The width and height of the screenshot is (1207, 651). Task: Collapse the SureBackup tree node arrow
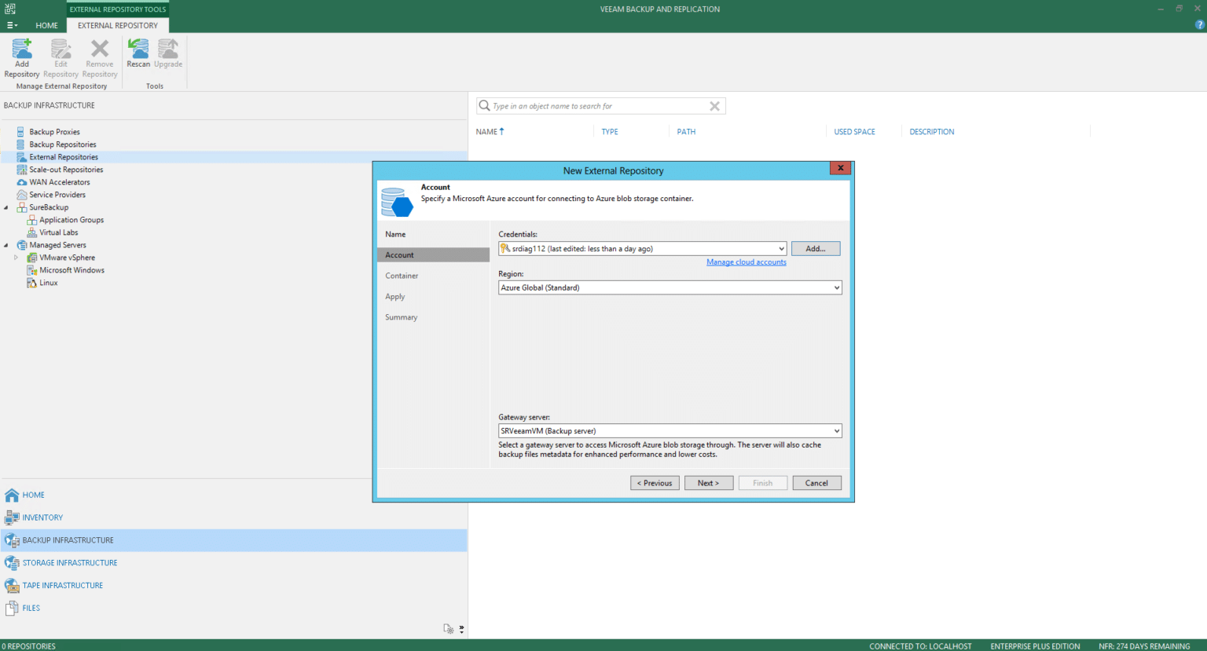6,207
